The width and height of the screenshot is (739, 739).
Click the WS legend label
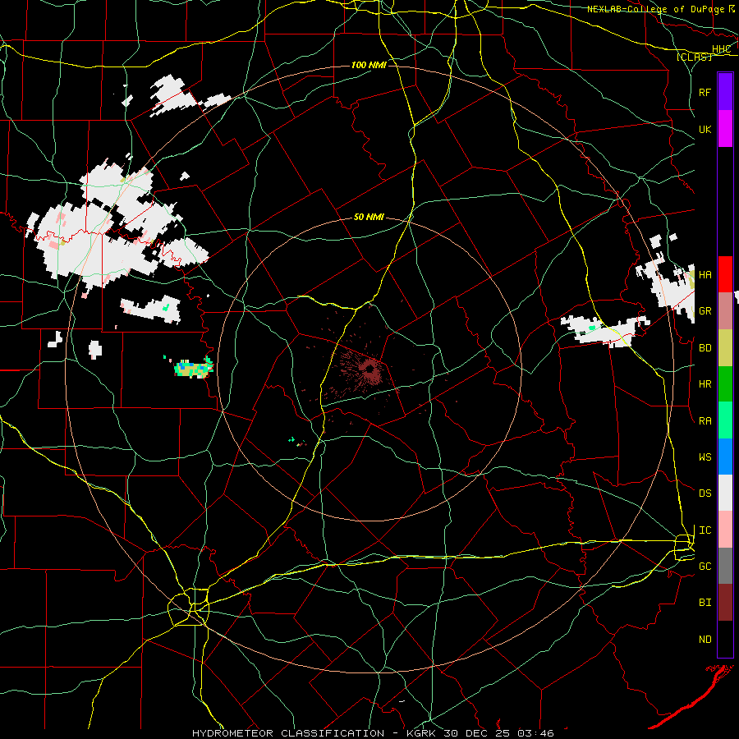click(x=705, y=457)
